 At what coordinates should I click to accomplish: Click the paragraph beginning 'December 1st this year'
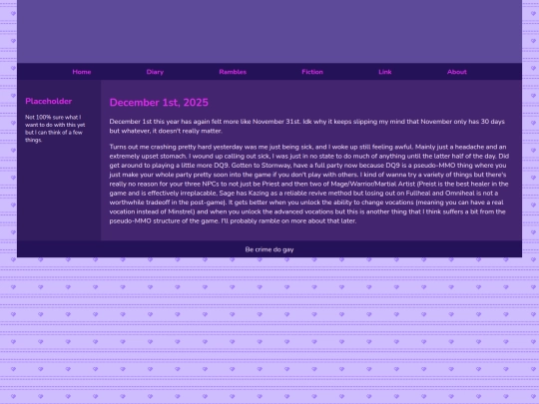pyautogui.click(x=307, y=126)
